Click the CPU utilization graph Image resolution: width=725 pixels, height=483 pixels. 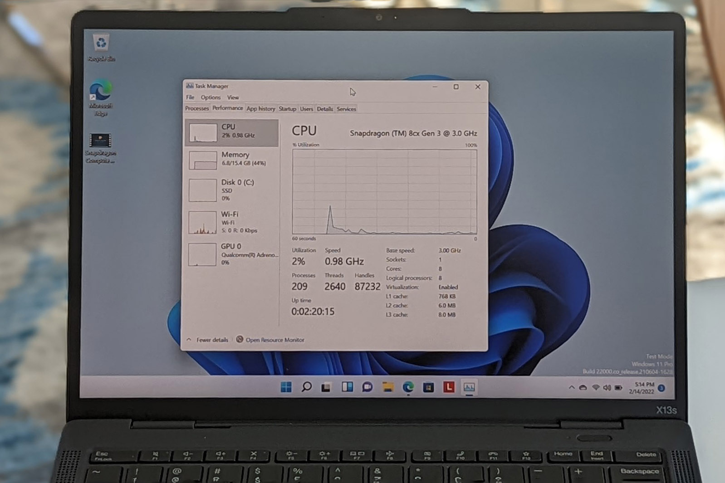tap(384, 192)
